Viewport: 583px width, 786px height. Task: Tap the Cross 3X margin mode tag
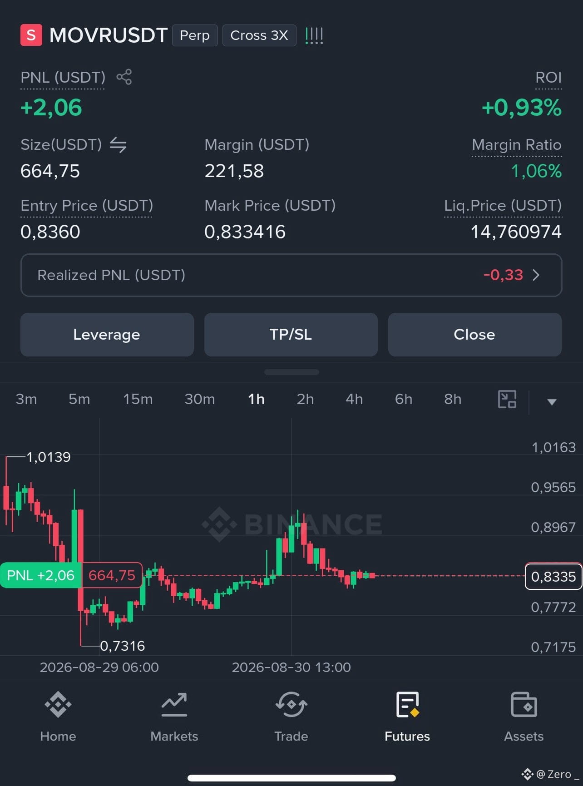point(259,35)
